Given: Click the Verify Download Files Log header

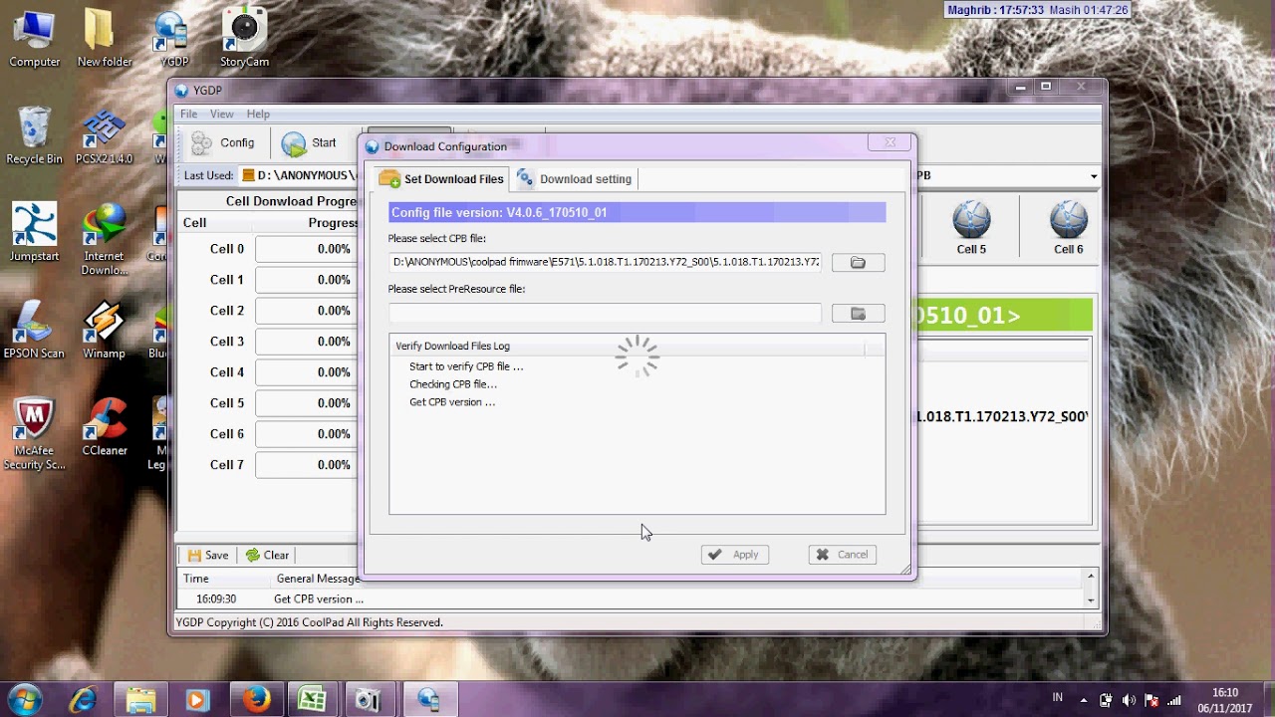Looking at the screenshot, I should (627, 346).
